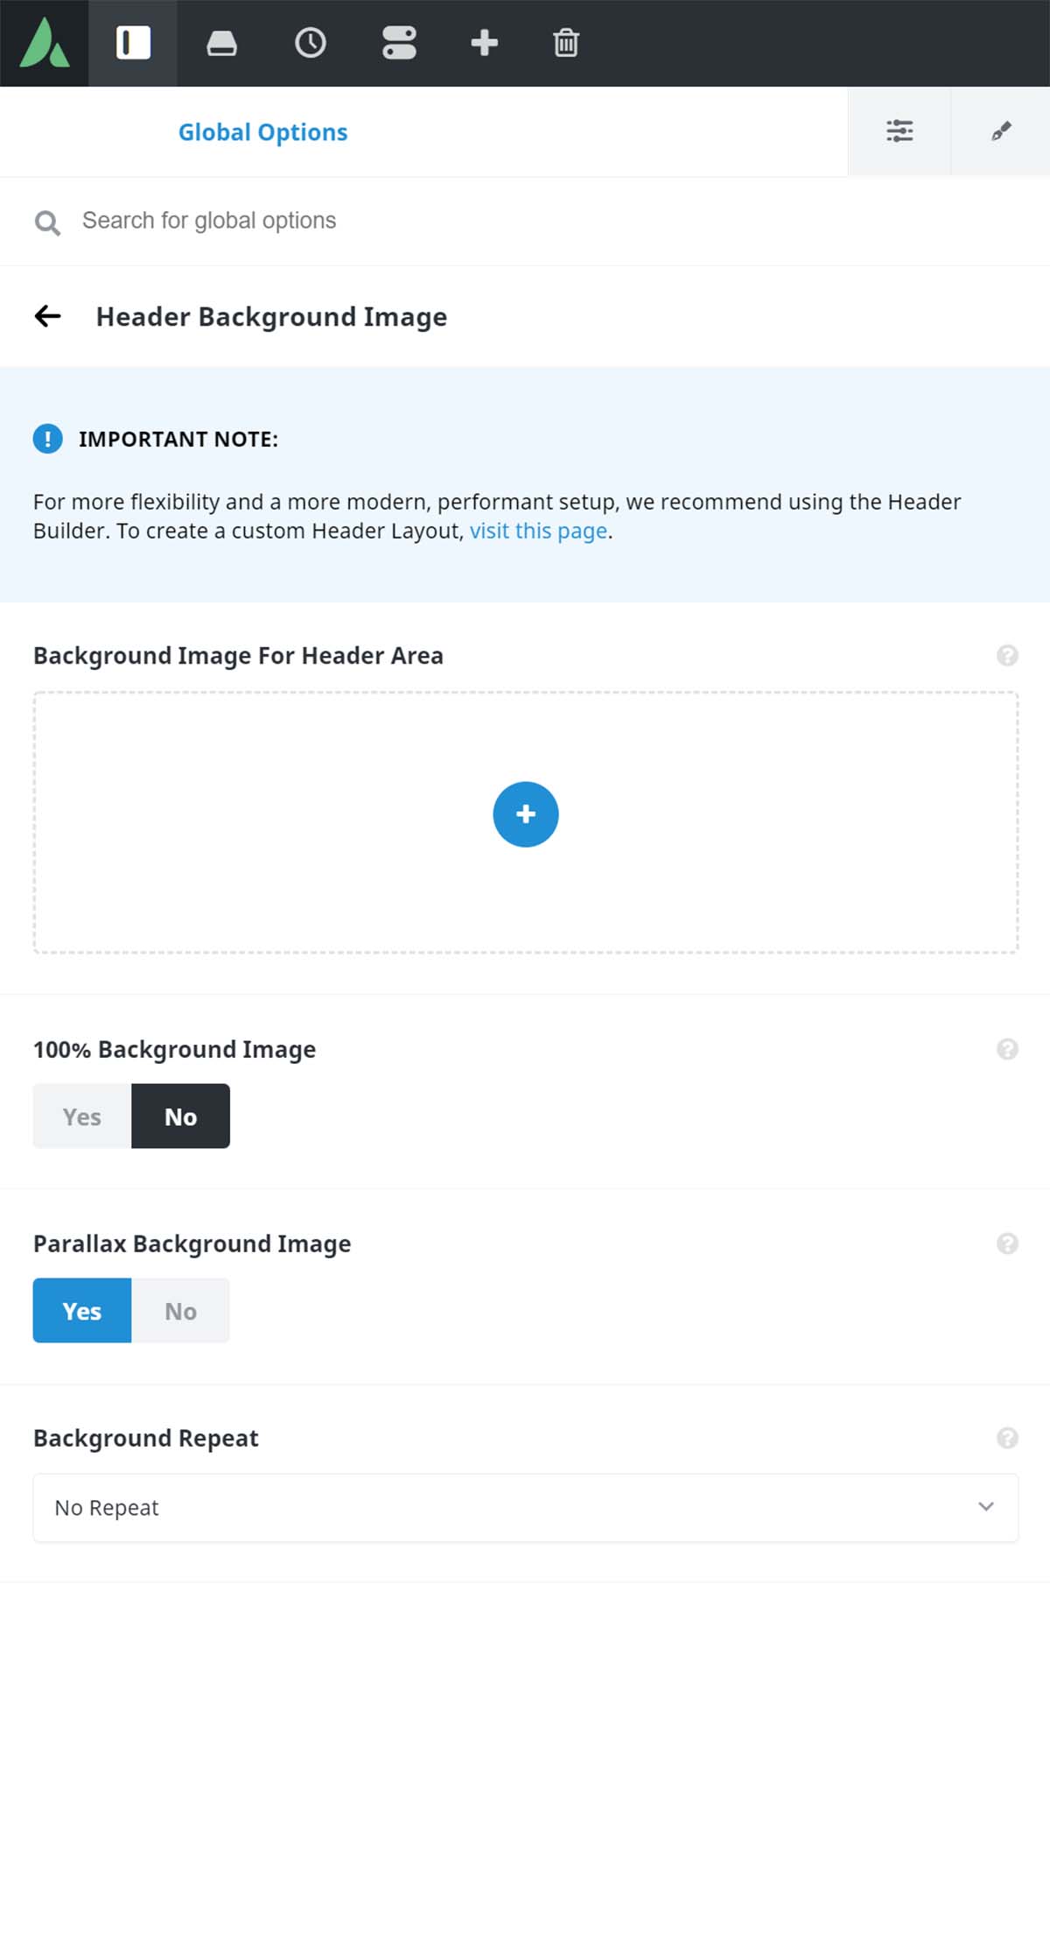Open the Background Repeat dropdown
This screenshot has height=1937, width=1050.
[x=526, y=1508]
